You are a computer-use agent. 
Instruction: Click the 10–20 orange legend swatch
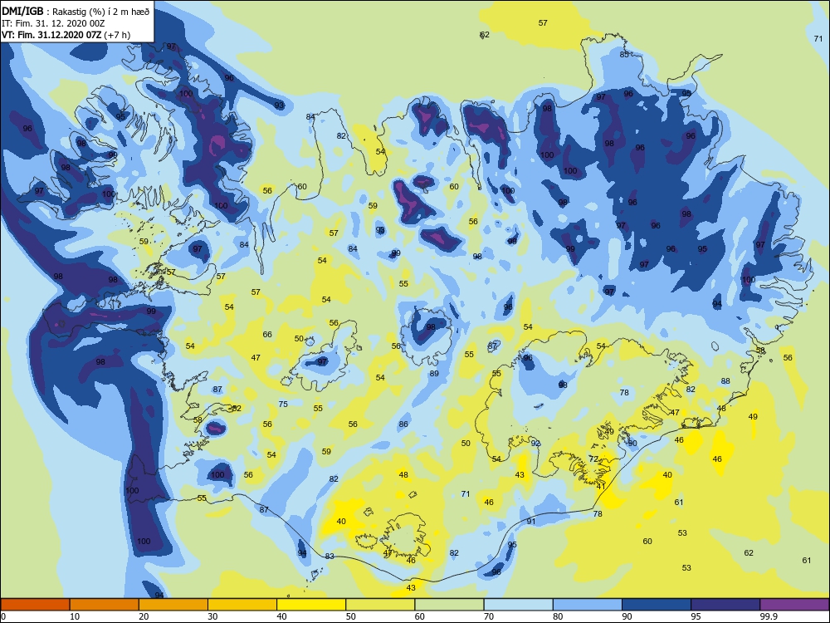click(x=105, y=605)
